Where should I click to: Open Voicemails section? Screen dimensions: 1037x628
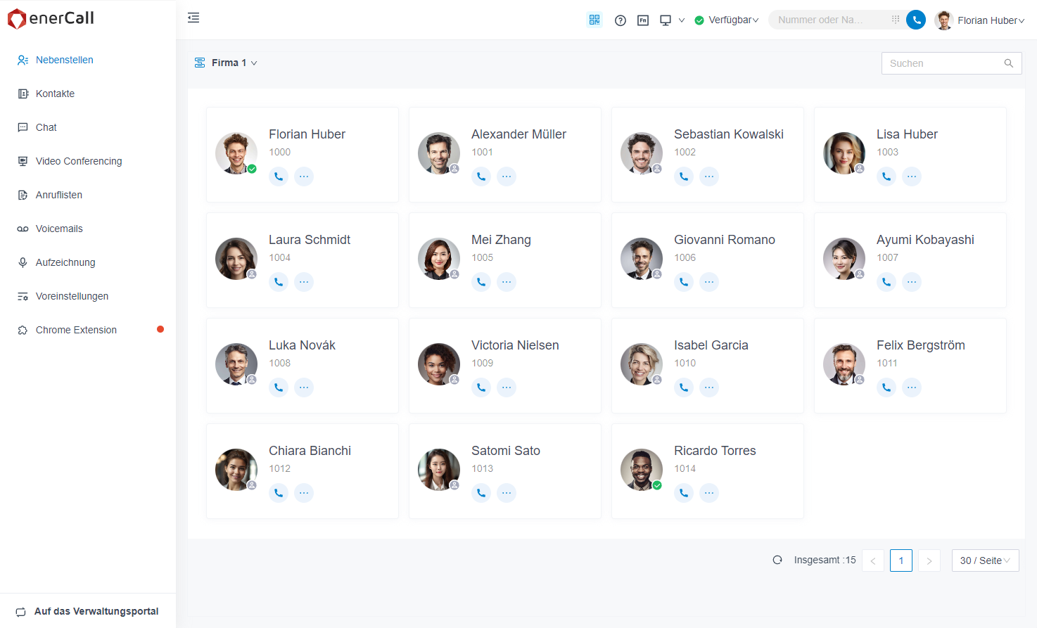click(x=59, y=229)
